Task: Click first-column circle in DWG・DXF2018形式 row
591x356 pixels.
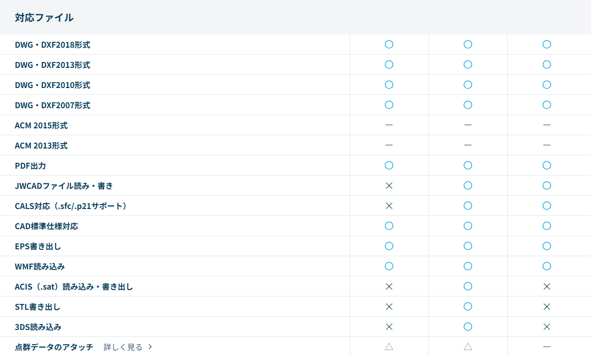Action: (x=389, y=44)
